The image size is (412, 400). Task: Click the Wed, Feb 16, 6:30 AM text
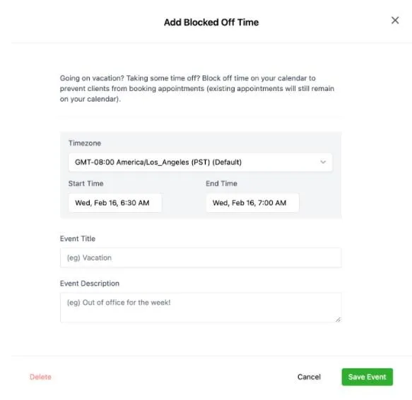[112, 202]
